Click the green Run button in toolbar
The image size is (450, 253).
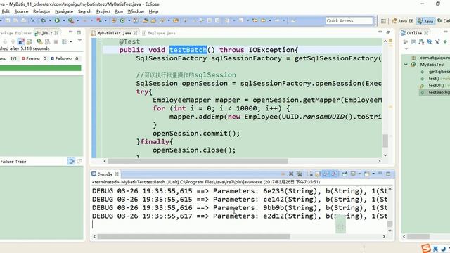pos(57,20)
